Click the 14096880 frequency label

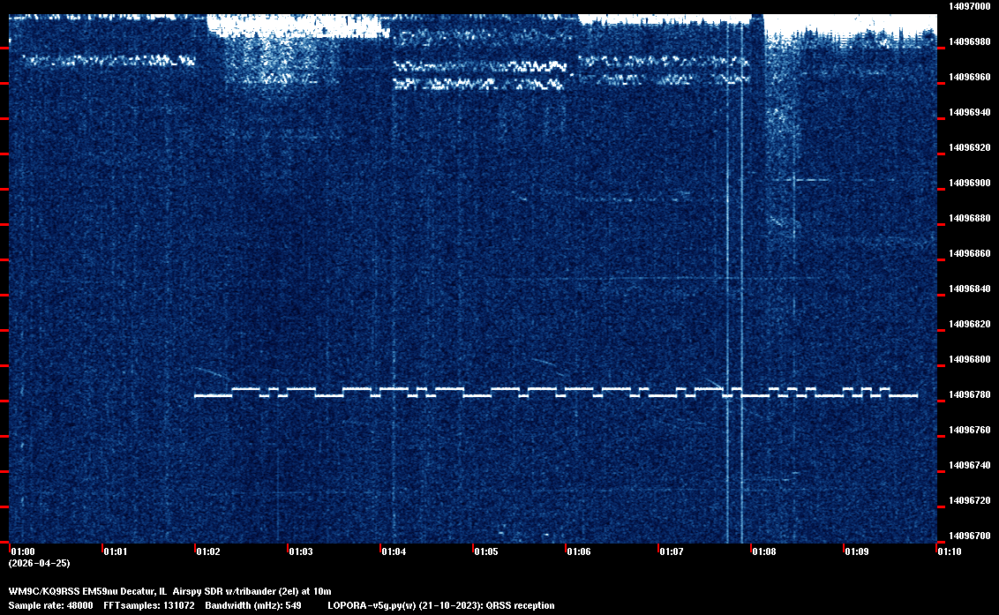(970, 218)
